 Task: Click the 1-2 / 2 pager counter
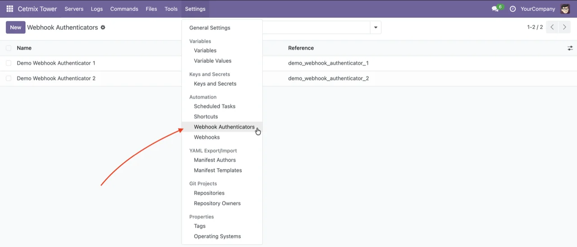pos(535,27)
